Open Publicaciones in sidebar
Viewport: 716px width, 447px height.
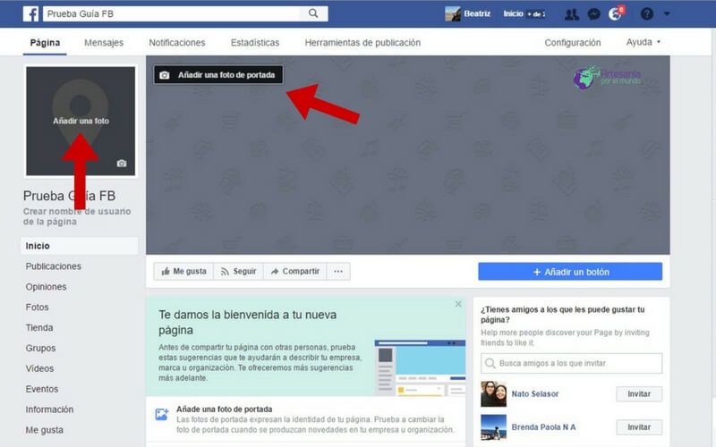point(53,266)
